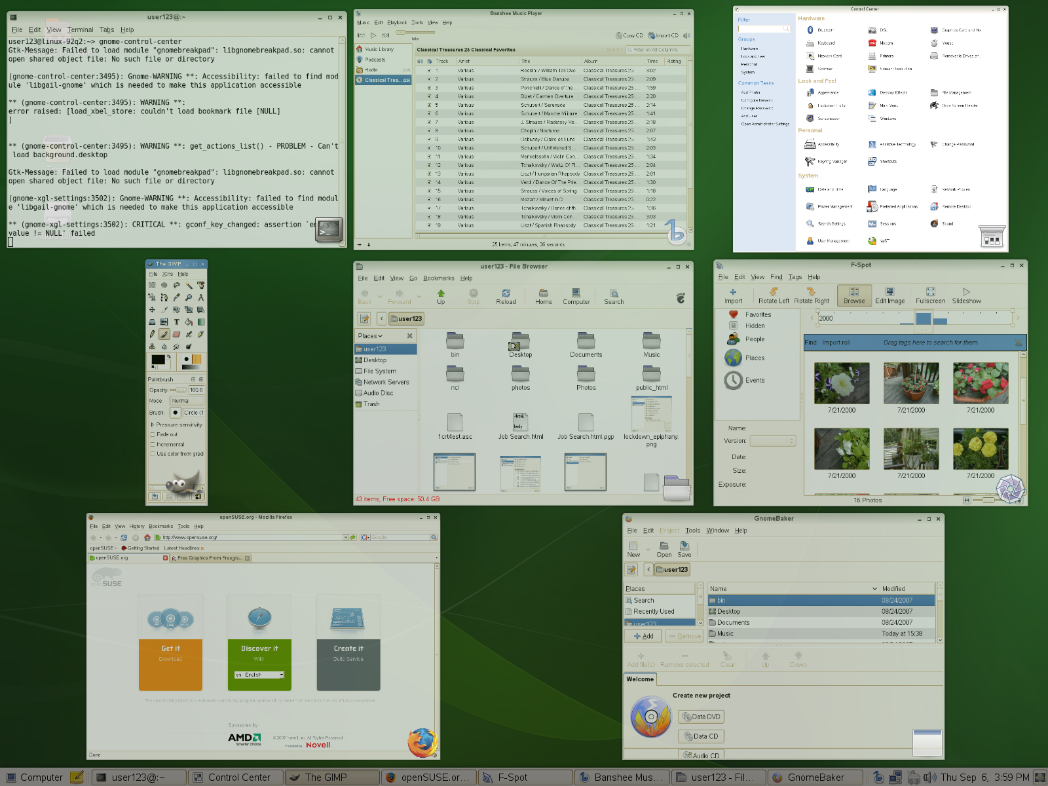Start the F-Spot Slideshow
Image resolution: width=1048 pixels, height=786 pixels.
pyautogui.click(x=966, y=295)
